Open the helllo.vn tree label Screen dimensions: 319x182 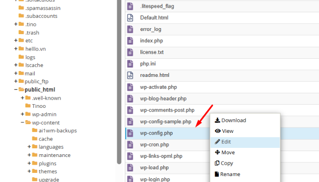point(36,49)
